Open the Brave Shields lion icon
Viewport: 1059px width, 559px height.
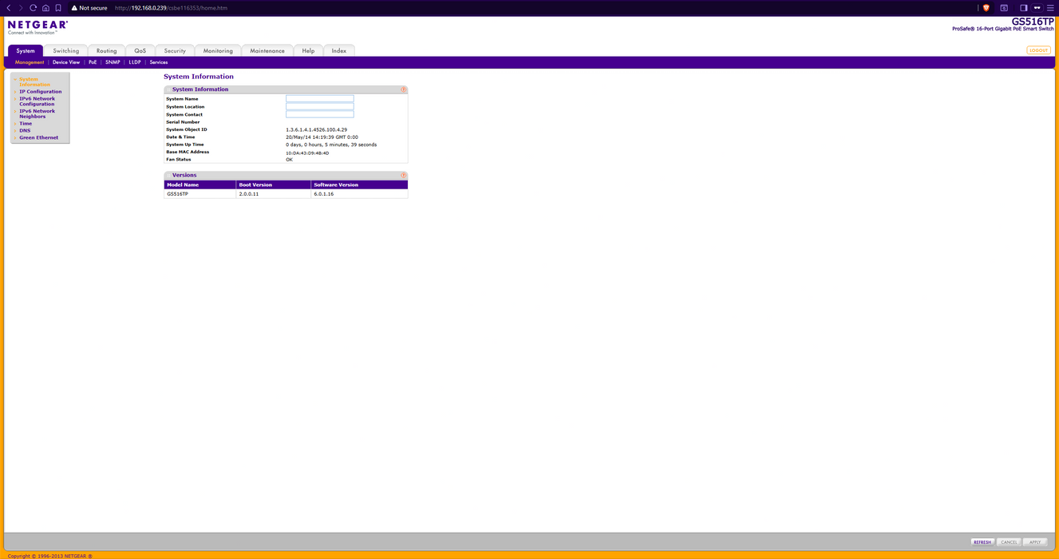(986, 8)
